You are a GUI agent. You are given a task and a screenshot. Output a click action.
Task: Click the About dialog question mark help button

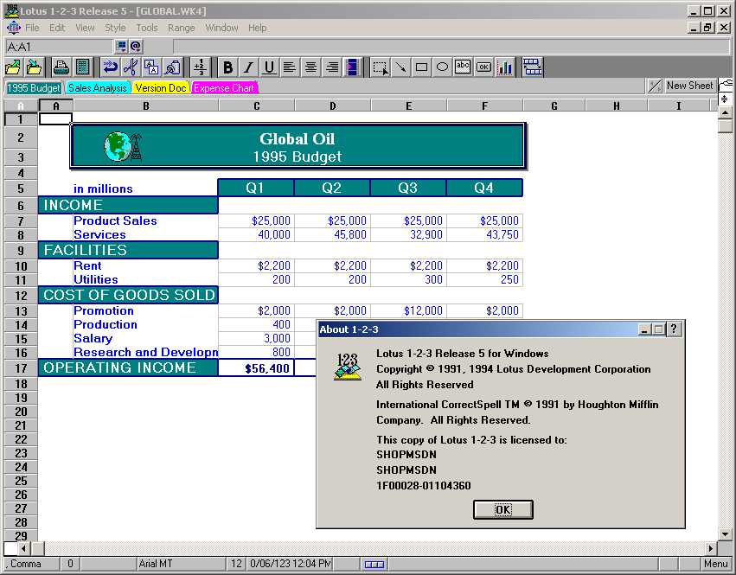(674, 329)
